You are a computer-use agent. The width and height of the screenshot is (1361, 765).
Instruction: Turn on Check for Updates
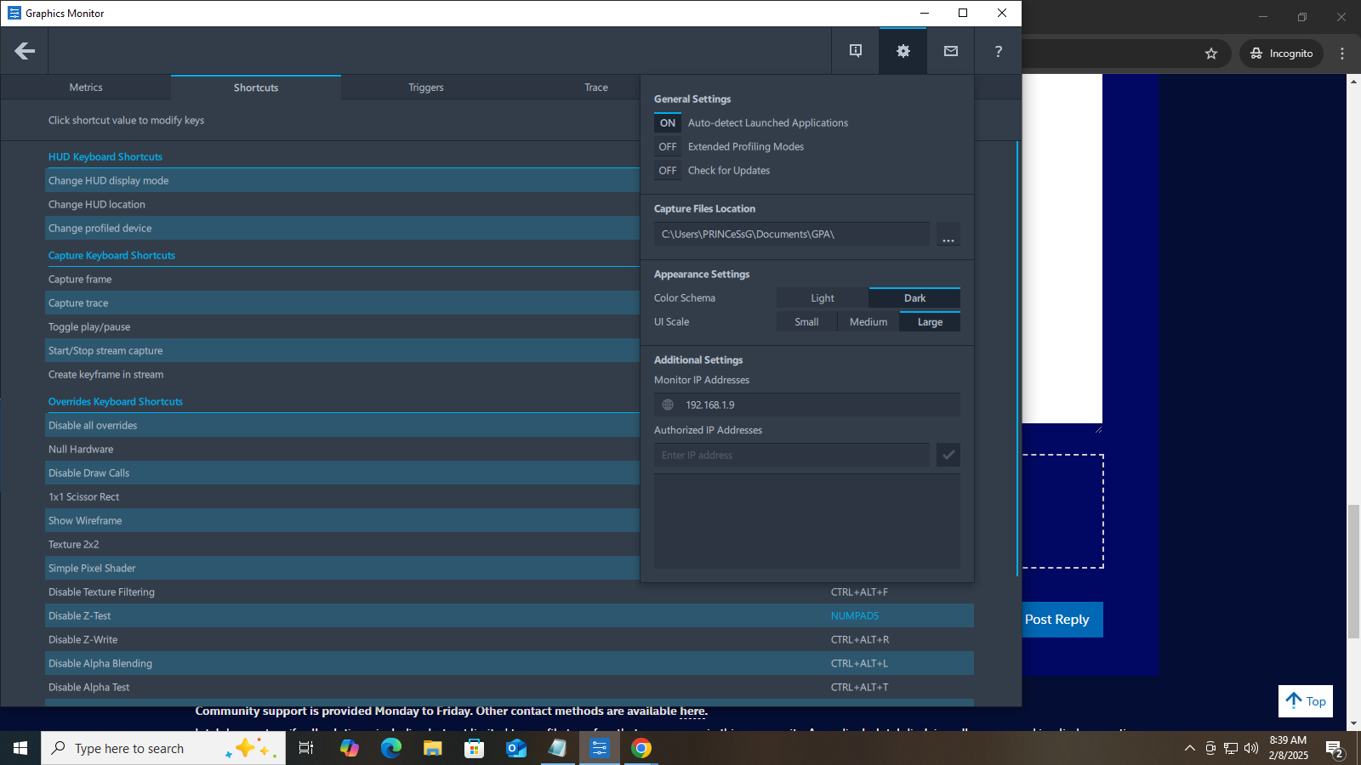pos(668,171)
